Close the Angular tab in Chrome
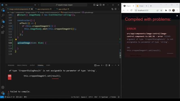Screen dimensions: 180x101 (x=133, y=6)
